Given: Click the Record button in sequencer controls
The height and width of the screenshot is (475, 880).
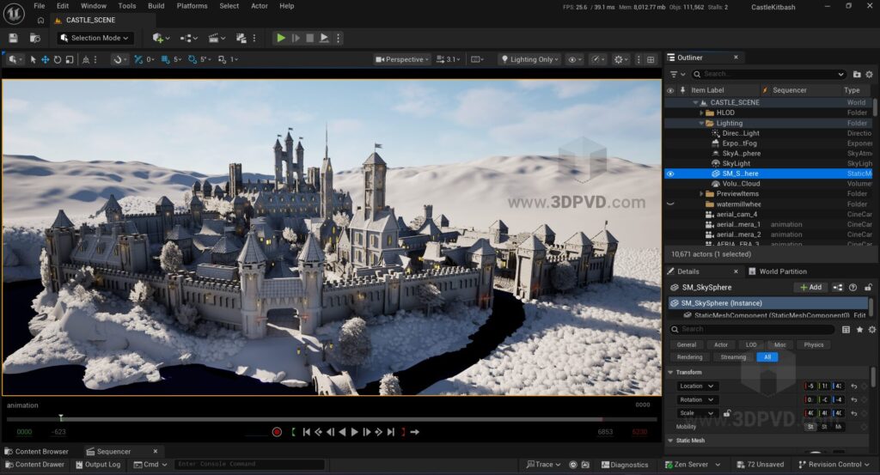Looking at the screenshot, I should (277, 432).
